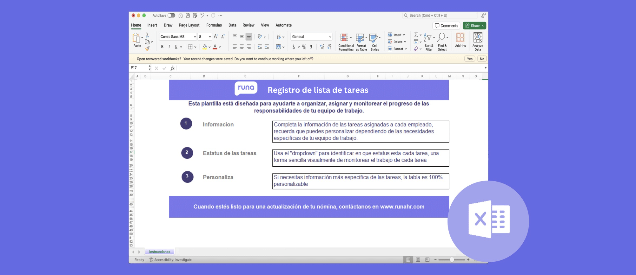The height and width of the screenshot is (275, 636).
Task: Click Increase Decimal icon
Action: coord(322,47)
